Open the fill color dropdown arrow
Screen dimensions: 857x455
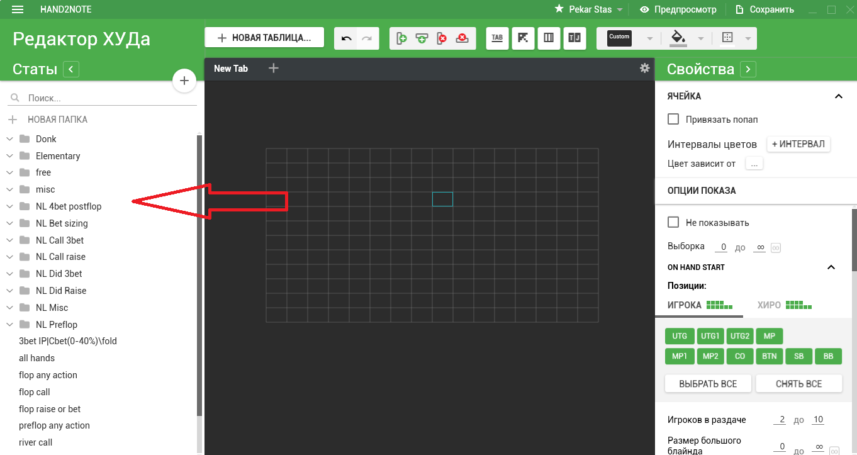pos(700,38)
